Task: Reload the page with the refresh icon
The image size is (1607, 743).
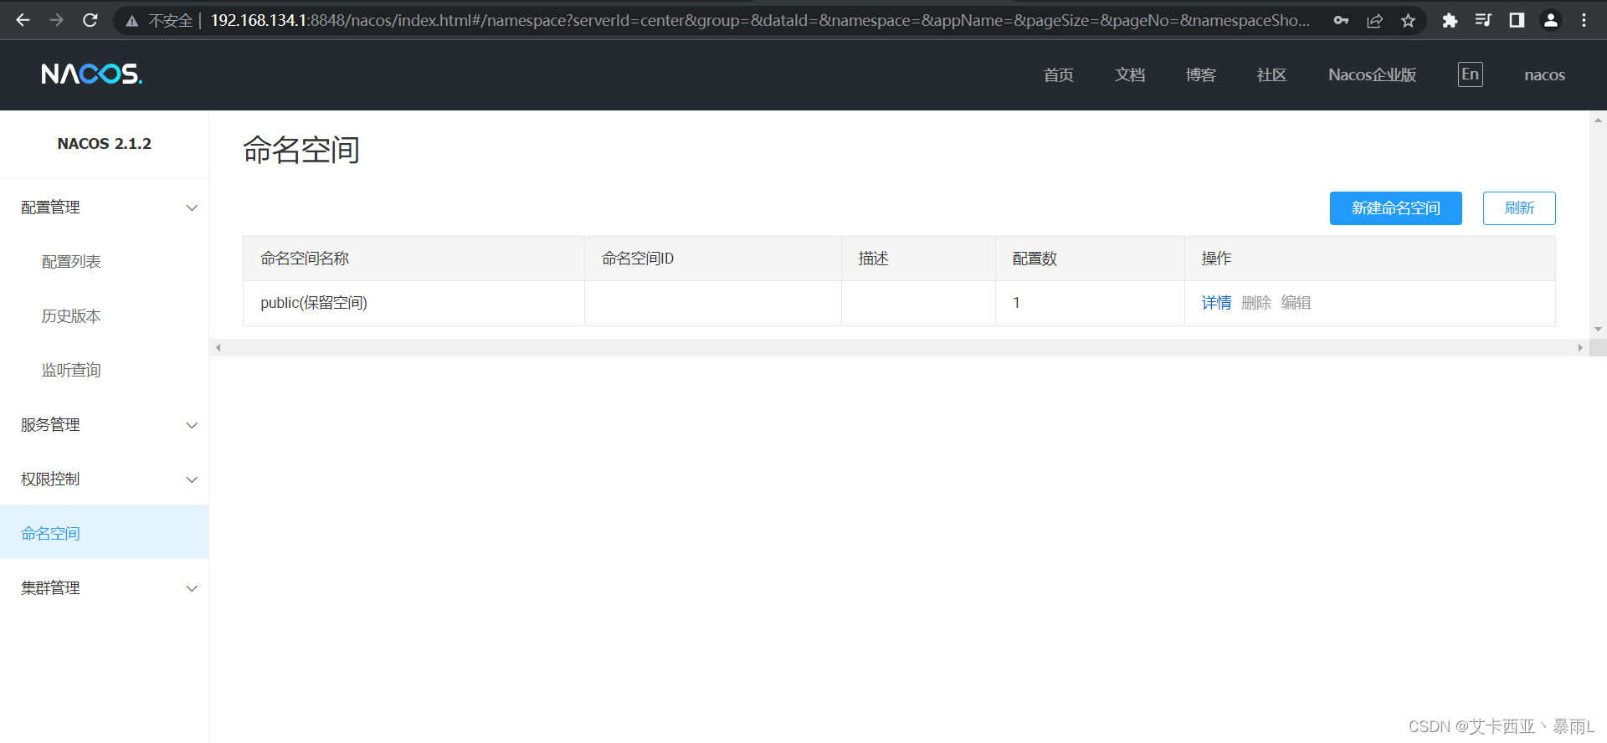Action: tap(90, 20)
